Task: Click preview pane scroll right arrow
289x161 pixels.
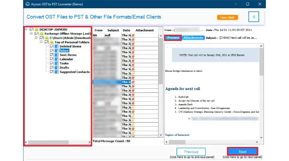Action: point(257,142)
